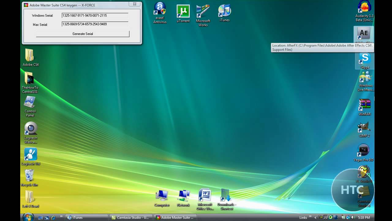Viewport: 392px width, 221px height.
Task: Open the Adobe CS4 folder
Action: click(x=30, y=57)
